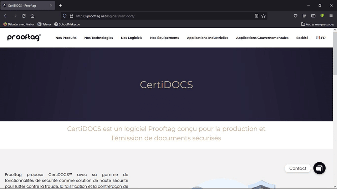Click the site security padlock icon
Image resolution: width=337 pixels, height=189 pixels.
71,16
